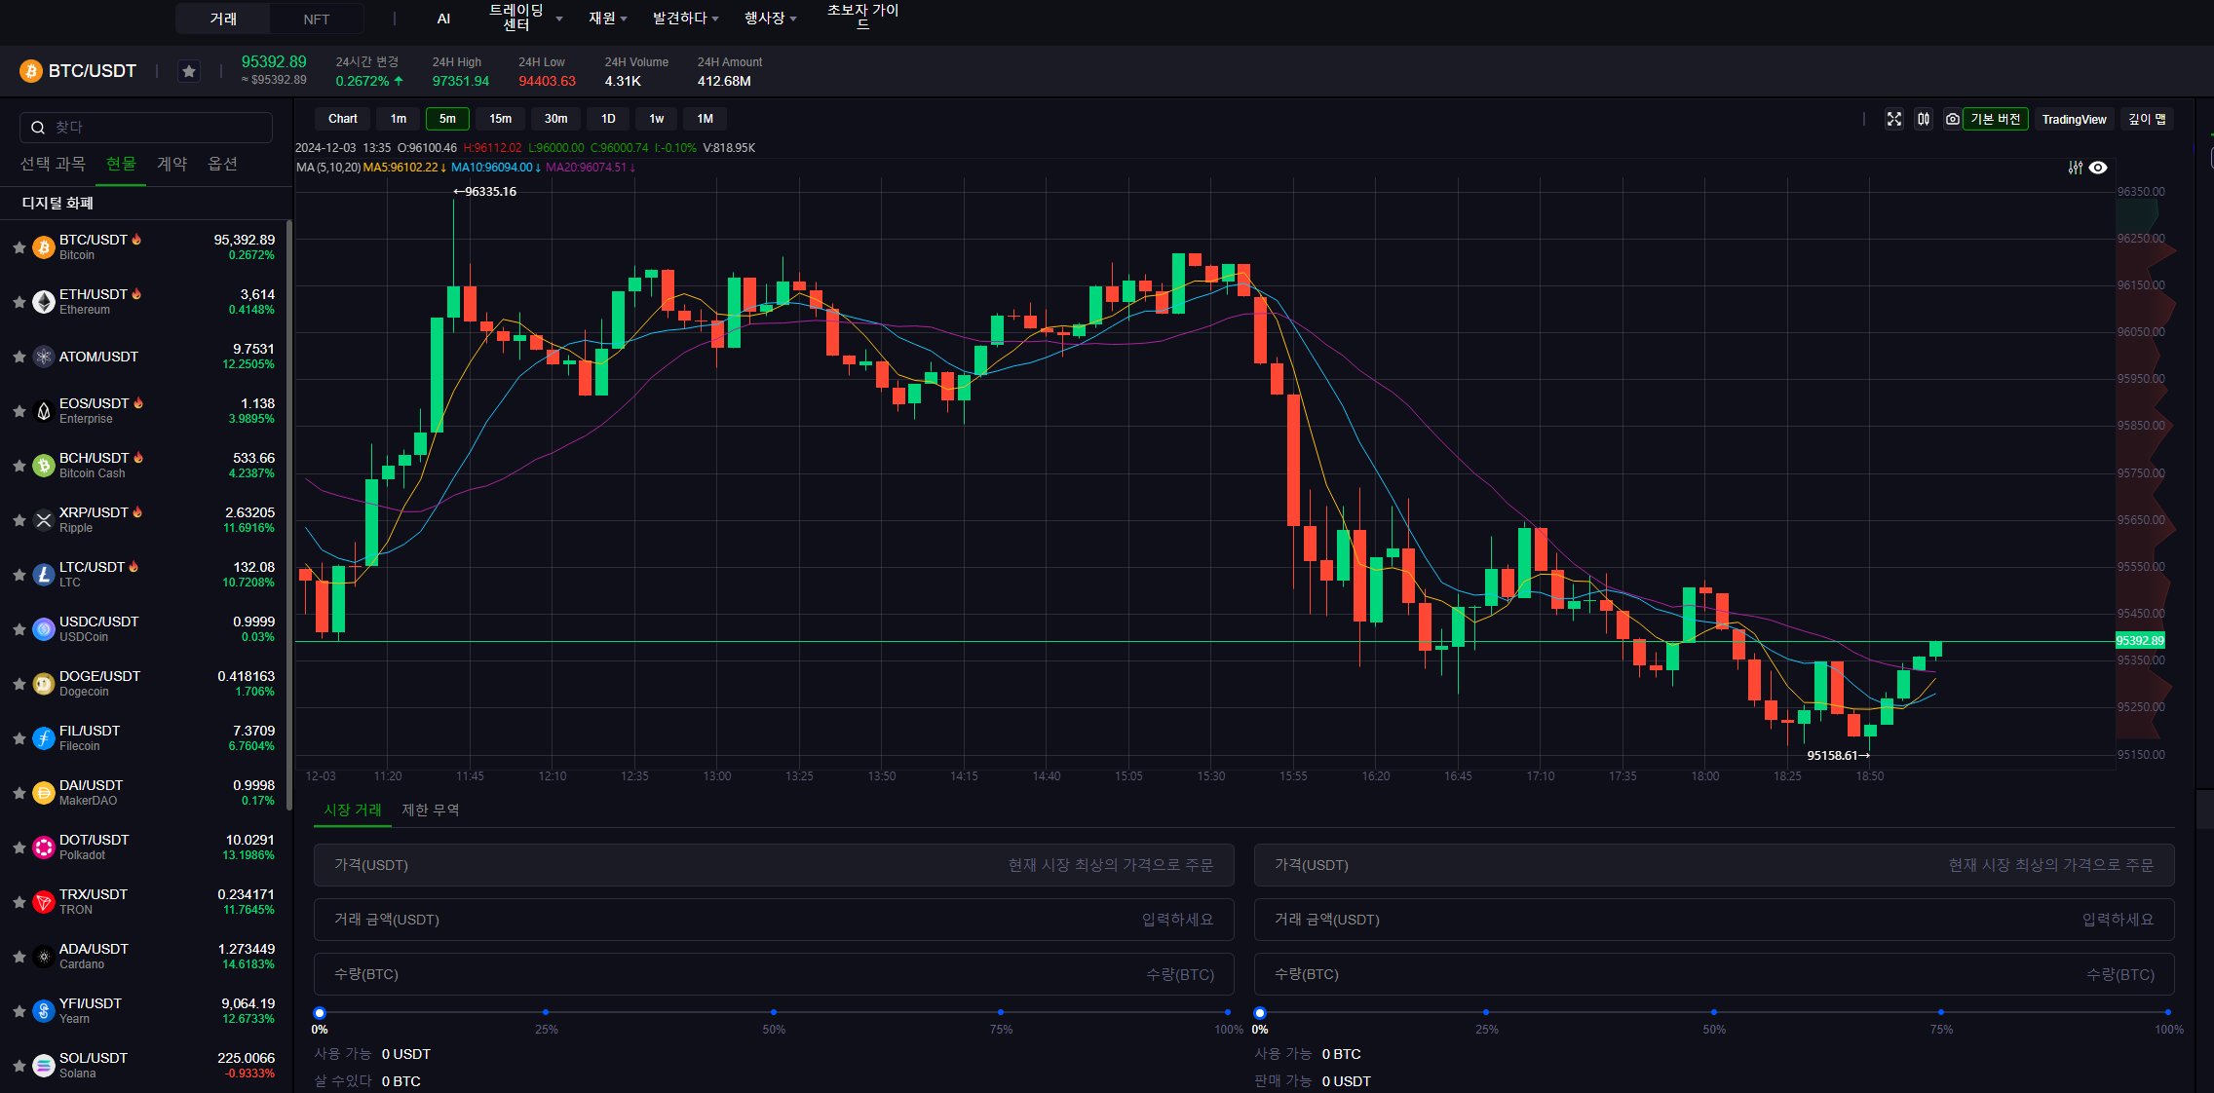Click the candlestick chart type icon

pyautogui.click(x=1923, y=119)
